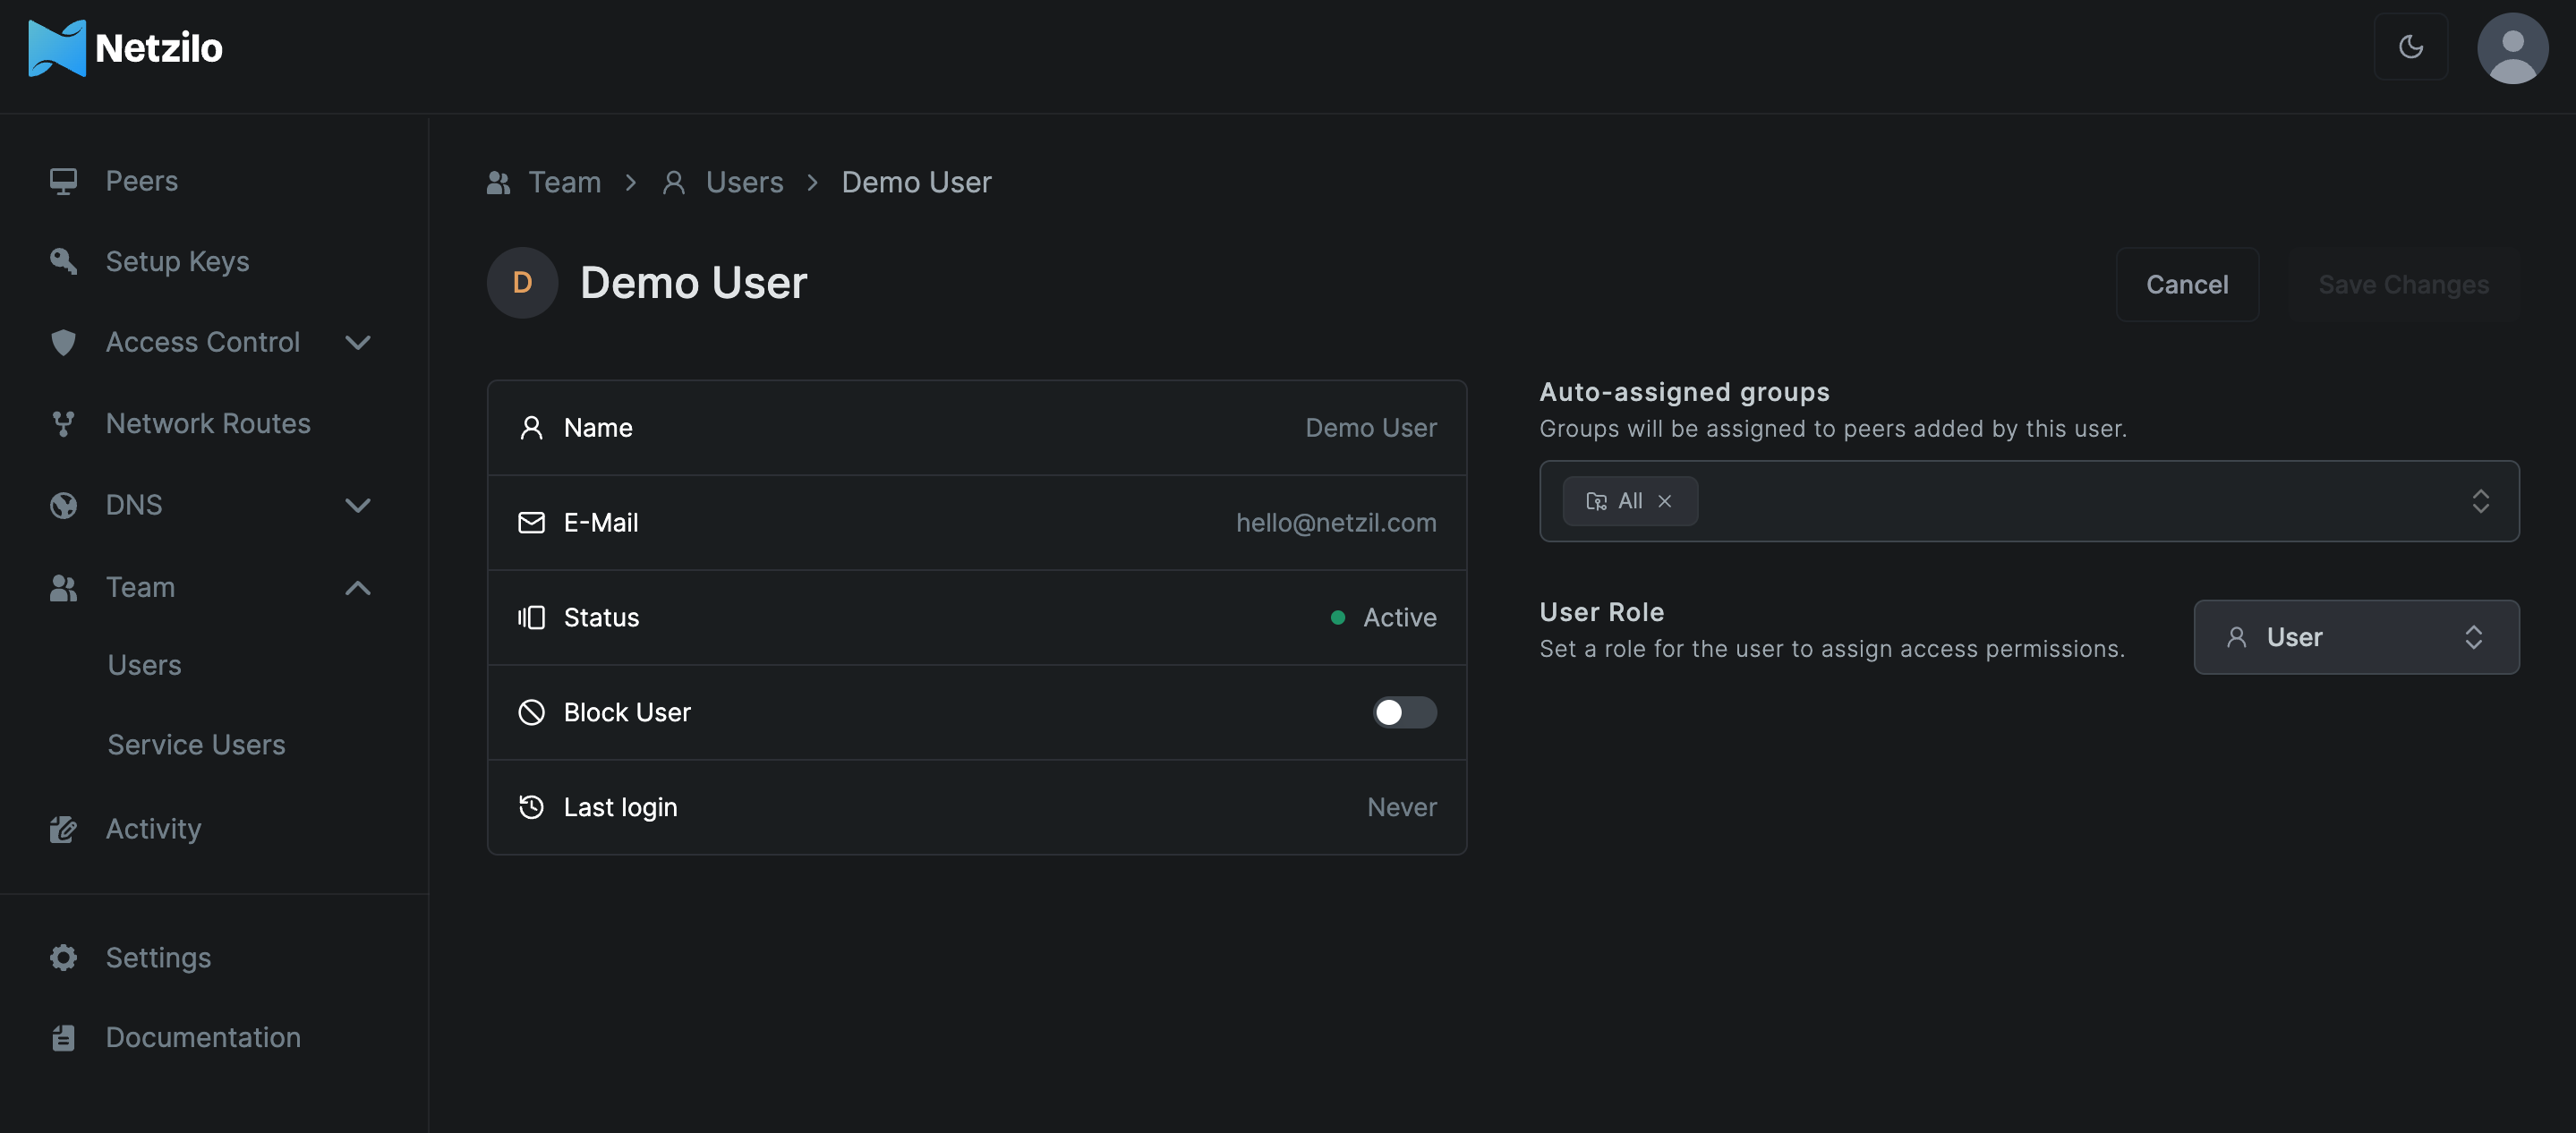Open Documentation in sidebar
This screenshot has height=1133, width=2576.
click(x=203, y=1038)
